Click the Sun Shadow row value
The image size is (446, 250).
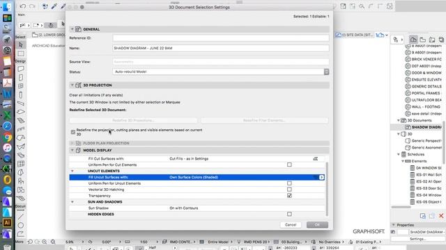pos(184,208)
